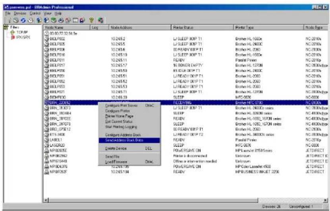330x211 pixels.
Task: Choose Send File in the context menu
Action: point(129,157)
